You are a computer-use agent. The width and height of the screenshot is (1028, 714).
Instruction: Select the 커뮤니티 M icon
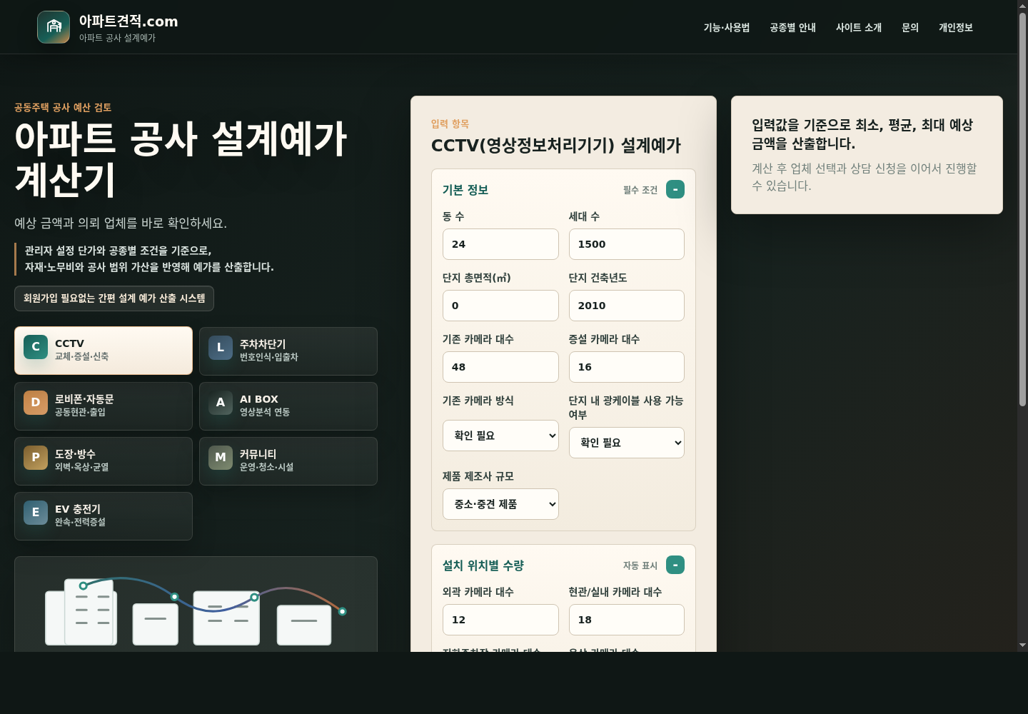point(221,458)
